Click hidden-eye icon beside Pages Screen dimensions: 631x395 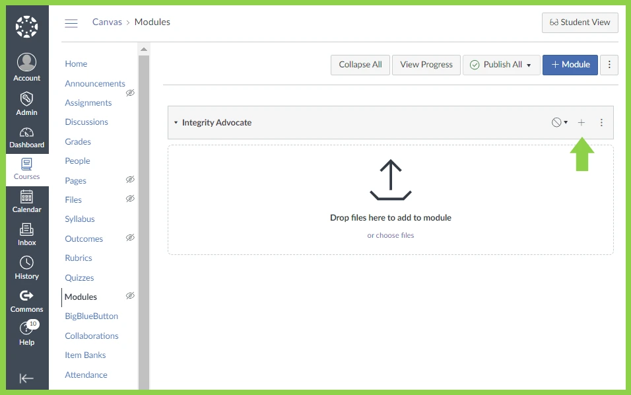[130, 180]
